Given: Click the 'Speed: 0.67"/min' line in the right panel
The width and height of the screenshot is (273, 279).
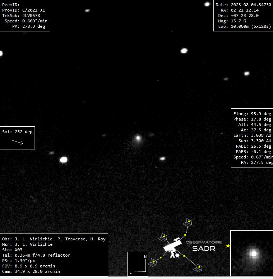Looking at the screenshot, I should 253,157.
